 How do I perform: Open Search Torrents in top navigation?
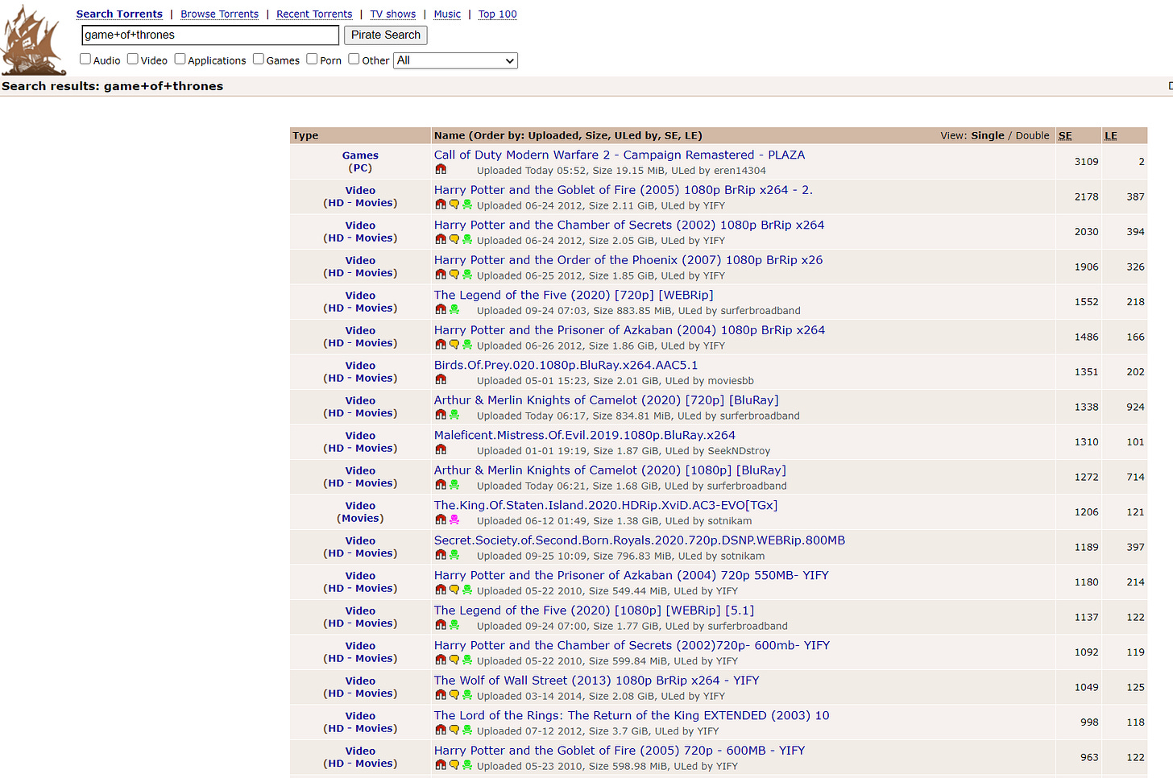pos(119,14)
